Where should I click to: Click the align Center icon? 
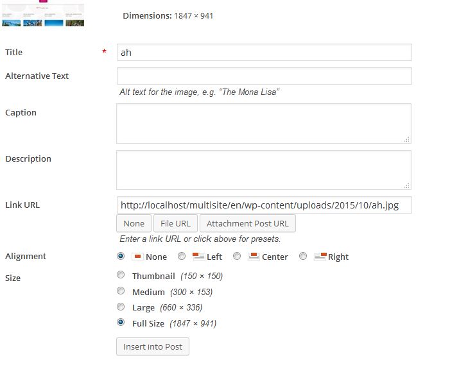point(254,257)
